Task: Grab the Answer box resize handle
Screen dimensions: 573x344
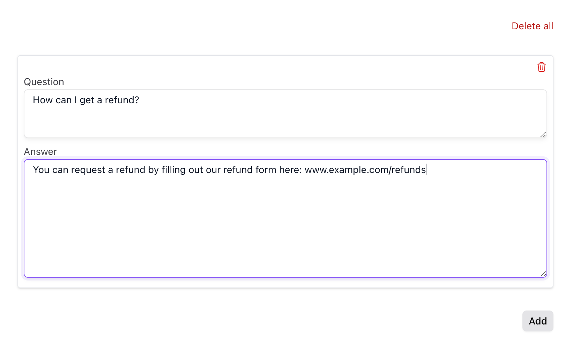Action: (x=543, y=274)
